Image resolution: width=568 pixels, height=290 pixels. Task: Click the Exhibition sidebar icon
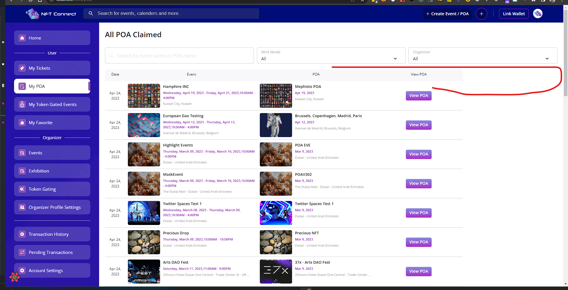click(x=22, y=171)
